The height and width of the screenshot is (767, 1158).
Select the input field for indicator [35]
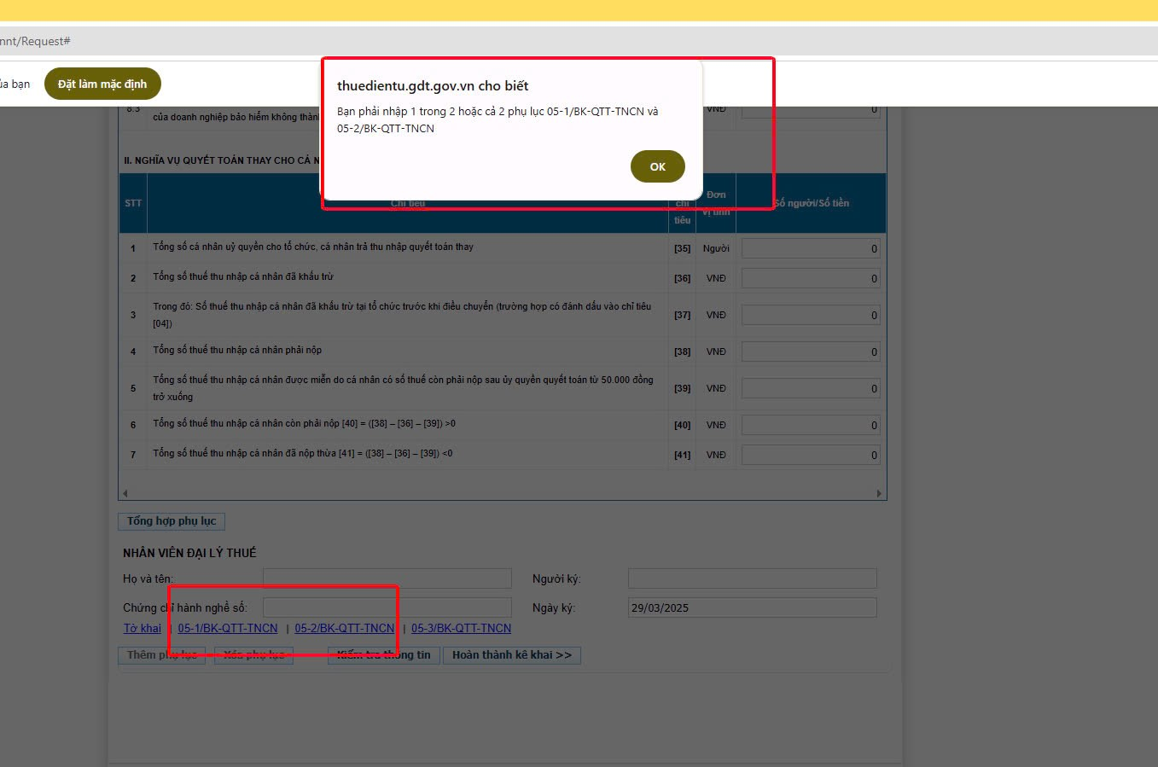[x=810, y=249]
